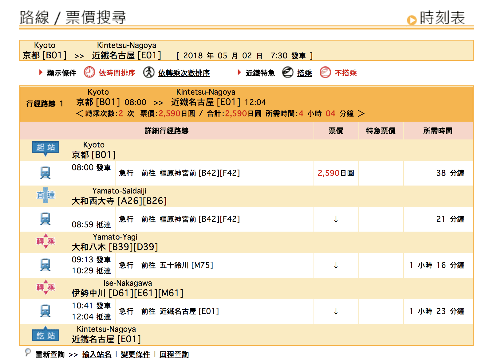
Task: Click the 轉乘 transfer icon at Ise-Nakagawa
Action: [x=45, y=287]
